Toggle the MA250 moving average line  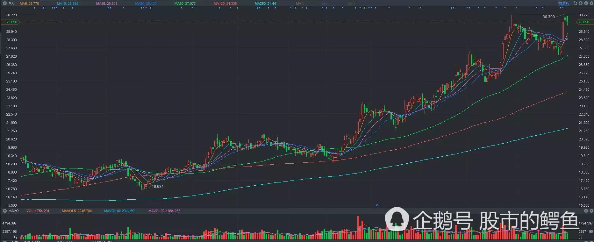pyautogui.click(x=266, y=4)
